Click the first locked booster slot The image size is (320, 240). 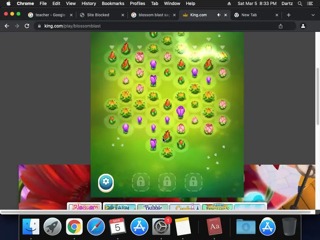[141, 182]
